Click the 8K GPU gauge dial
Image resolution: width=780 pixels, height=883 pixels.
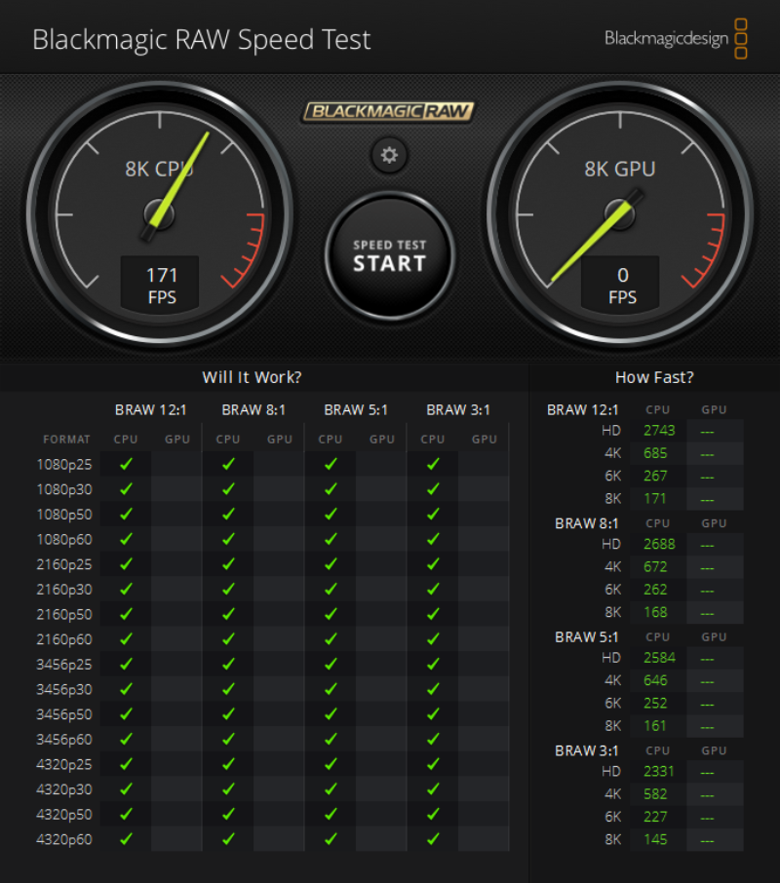coord(620,214)
